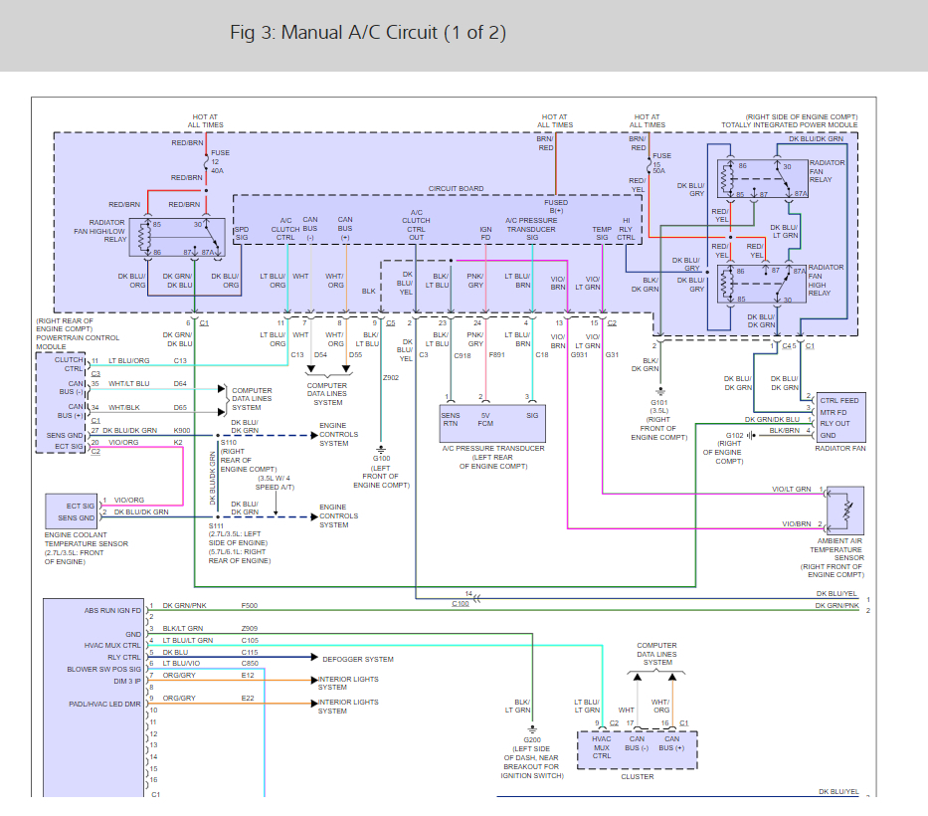This screenshot has width=928, height=816.
Task: Click the G102 ground symbol
Action: (751, 435)
